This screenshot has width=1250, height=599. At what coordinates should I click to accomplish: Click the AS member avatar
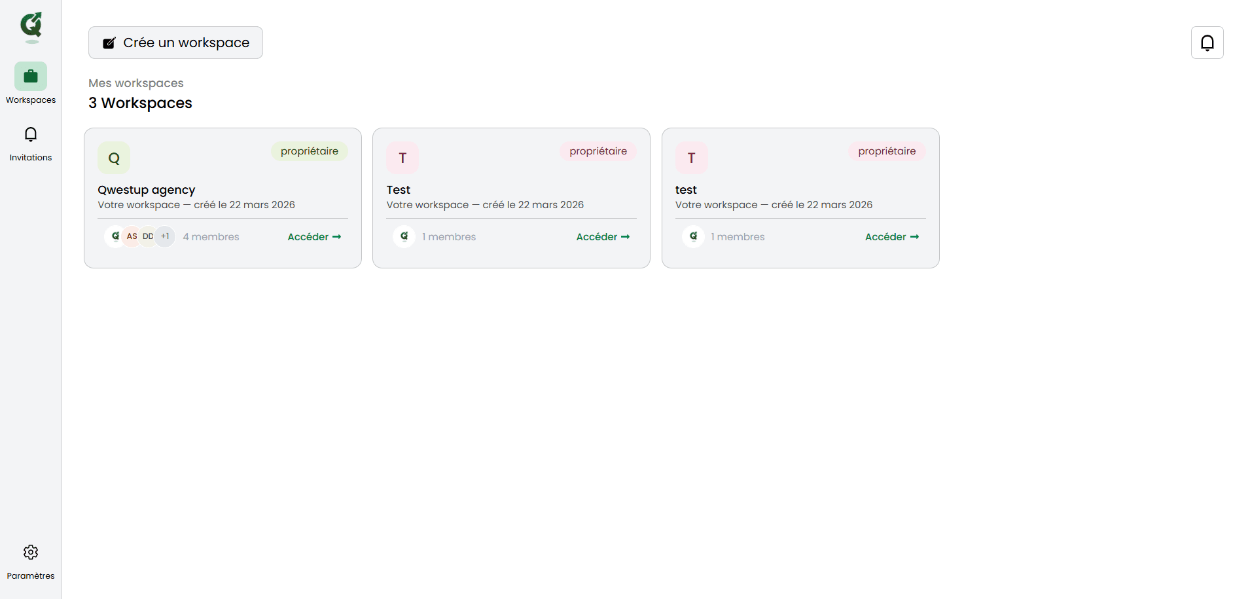tap(132, 236)
